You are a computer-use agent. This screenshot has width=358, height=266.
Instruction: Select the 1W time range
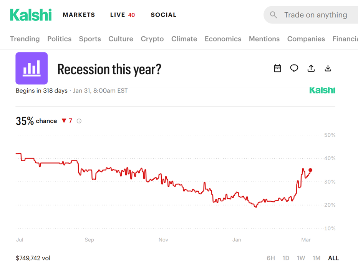[301, 258]
